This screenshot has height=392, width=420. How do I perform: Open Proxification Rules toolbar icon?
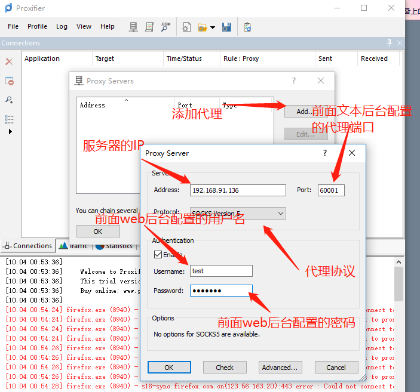[149, 27]
